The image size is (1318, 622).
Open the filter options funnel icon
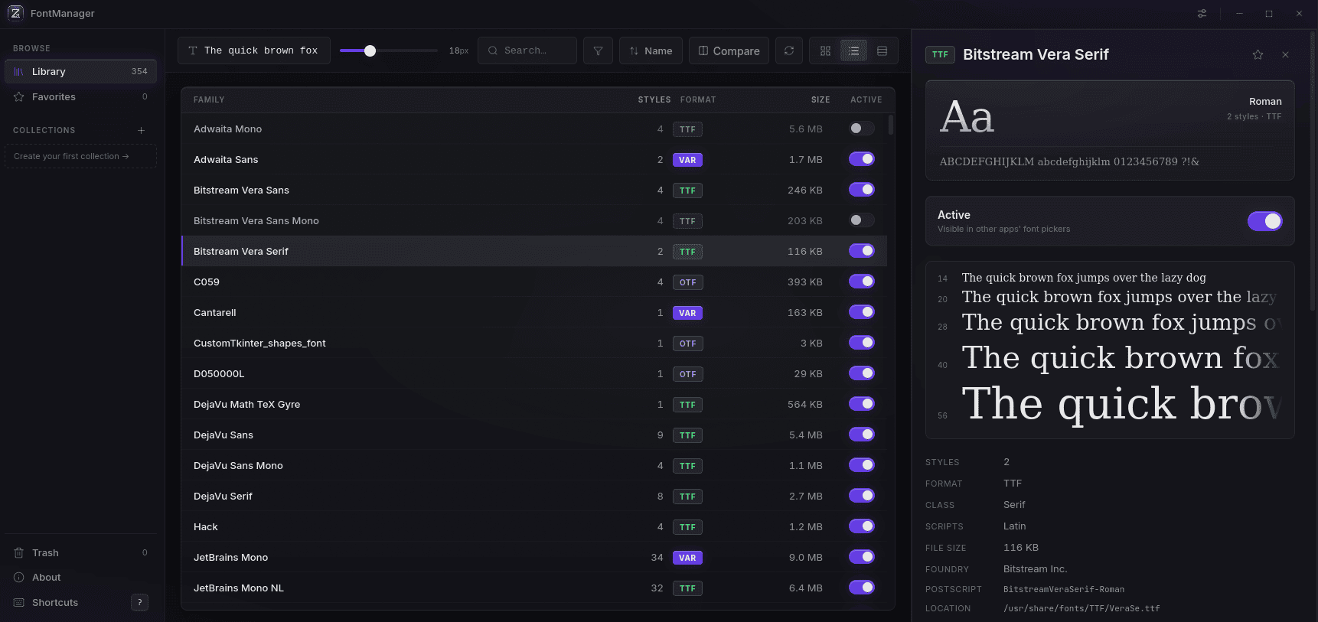coord(598,50)
